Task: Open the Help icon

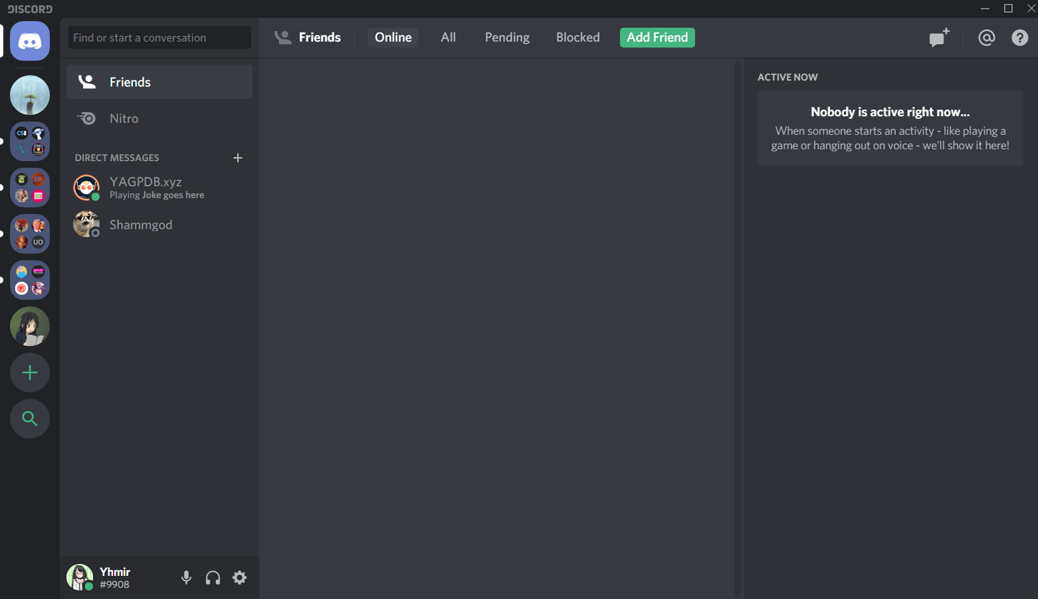Action: [1019, 38]
